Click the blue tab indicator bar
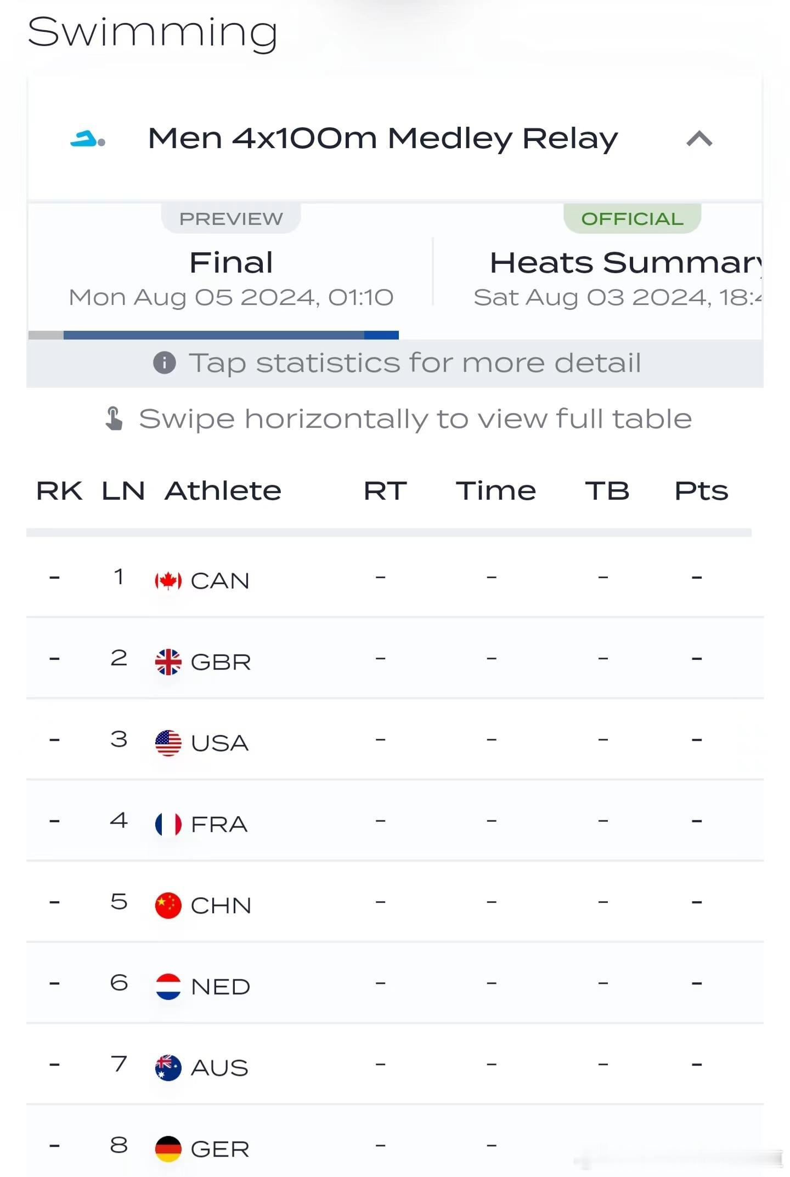This screenshot has height=1177, width=790. coord(231,335)
